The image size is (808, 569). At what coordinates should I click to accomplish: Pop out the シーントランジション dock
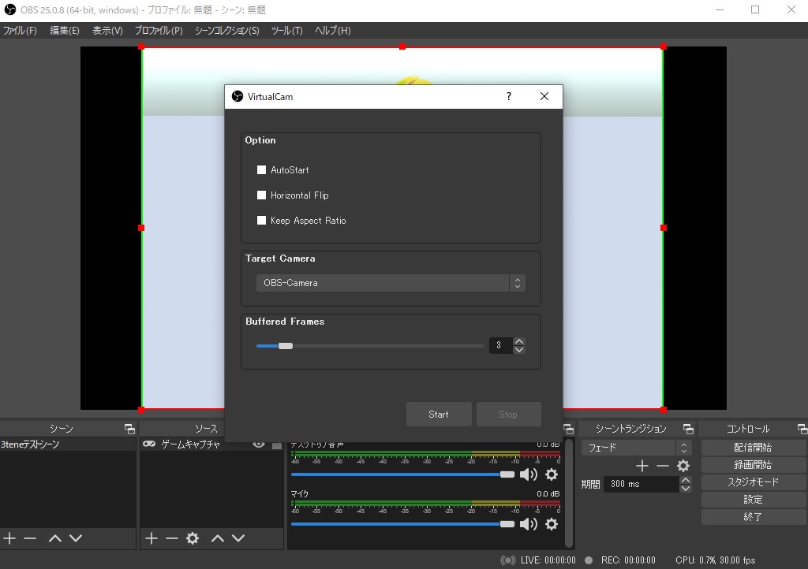pos(688,429)
